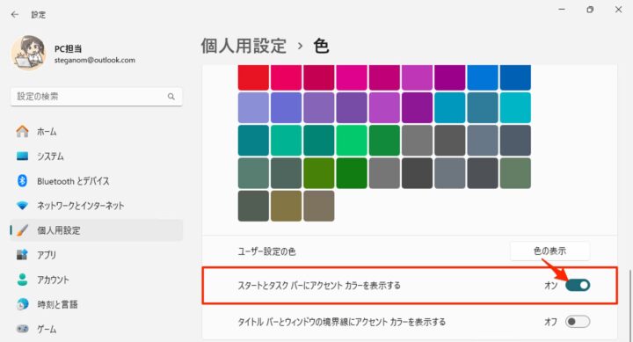
Task: Open System via its monitor icon
Action: click(22, 156)
